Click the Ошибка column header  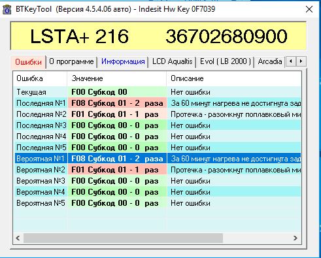click(x=40, y=78)
